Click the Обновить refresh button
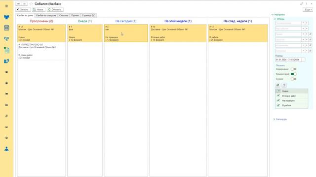 click(x=55, y=10)
